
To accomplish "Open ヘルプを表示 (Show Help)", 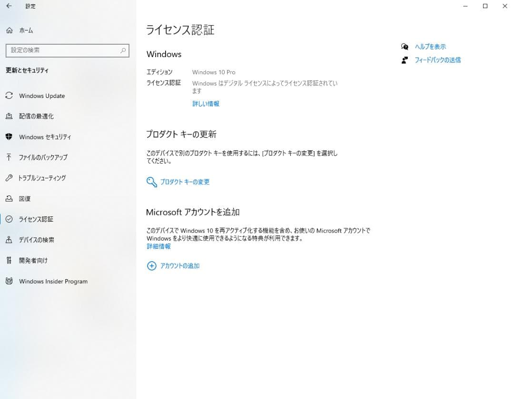I will coord(431,47).
